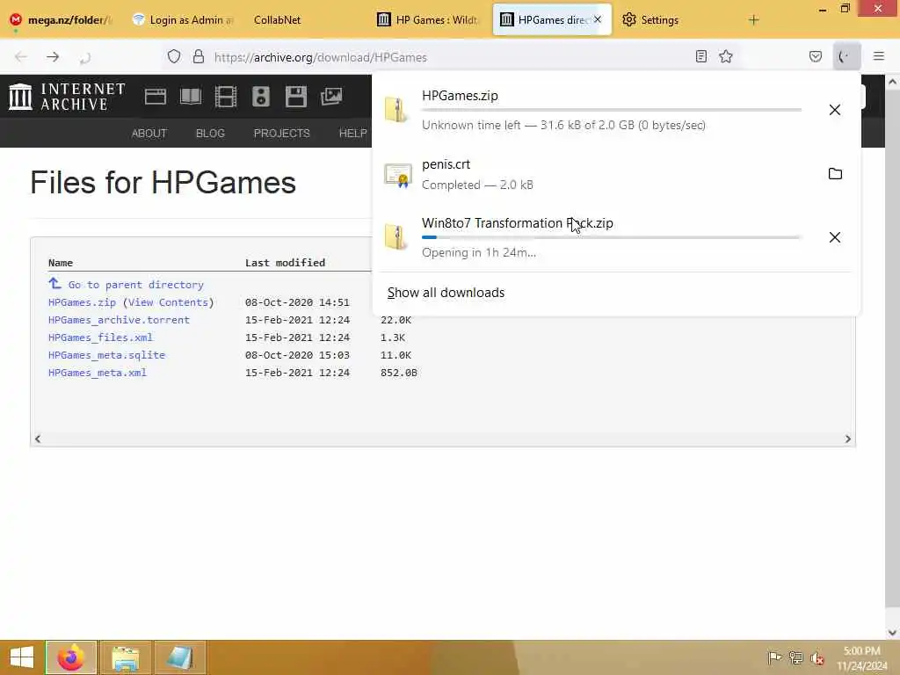This screenshot has width=900, height=675.
Task: Cancel the Win8to7 Transformation Pack.zip download
Action: click(x=835, y=237)
